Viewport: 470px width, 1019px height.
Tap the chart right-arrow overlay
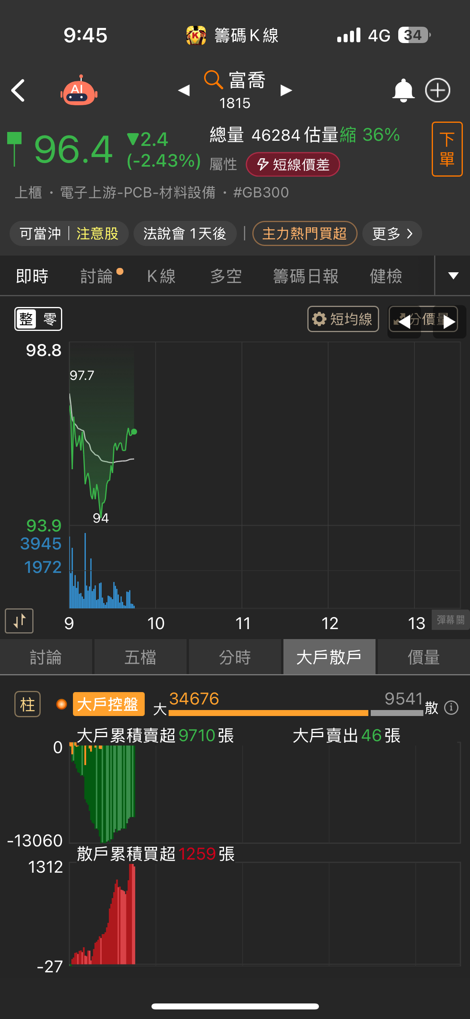pos(449,322)
